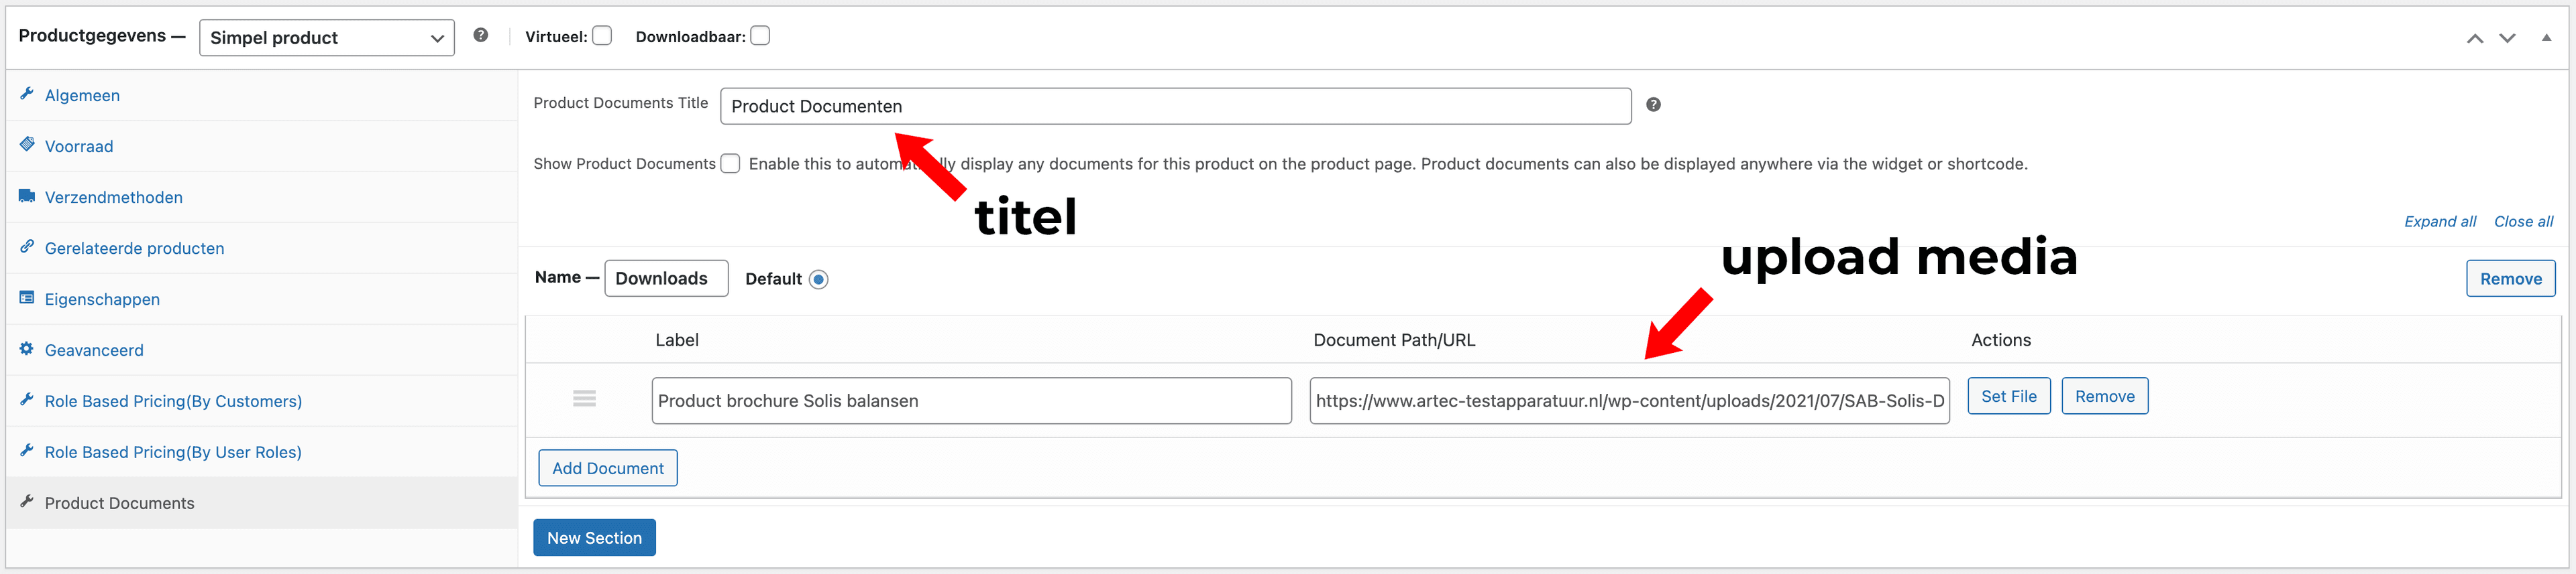Viewport: 2576px width, 574px height.
Task: Click the Set File button
Action: click(x=2009, y=397)
